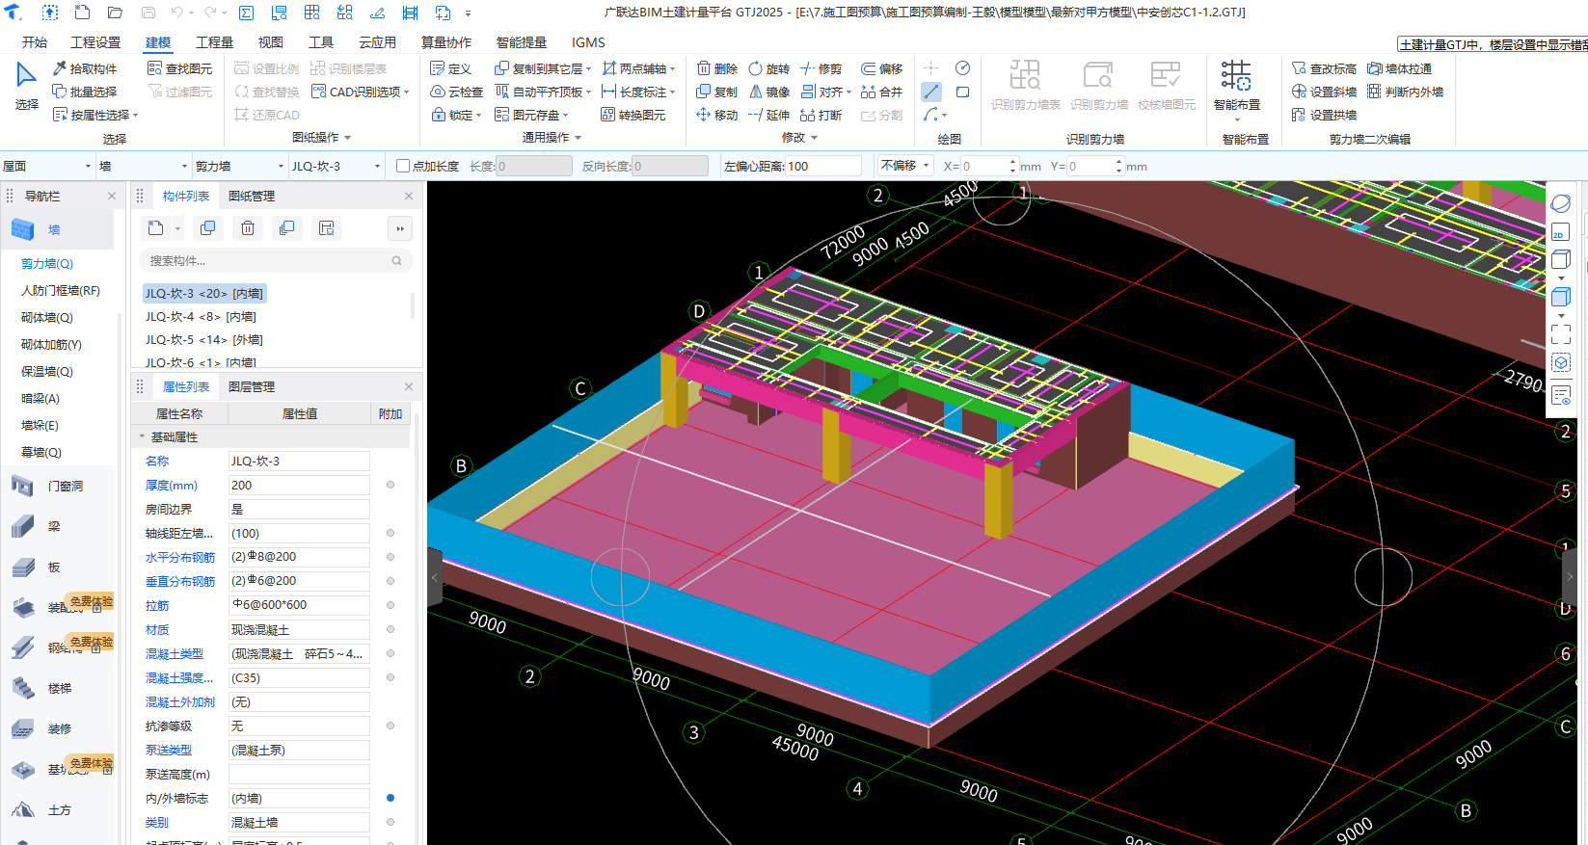This screenshot has height=845, width=1588.
Task: Select the 选择 arrow tool
Action: (26, 86)
